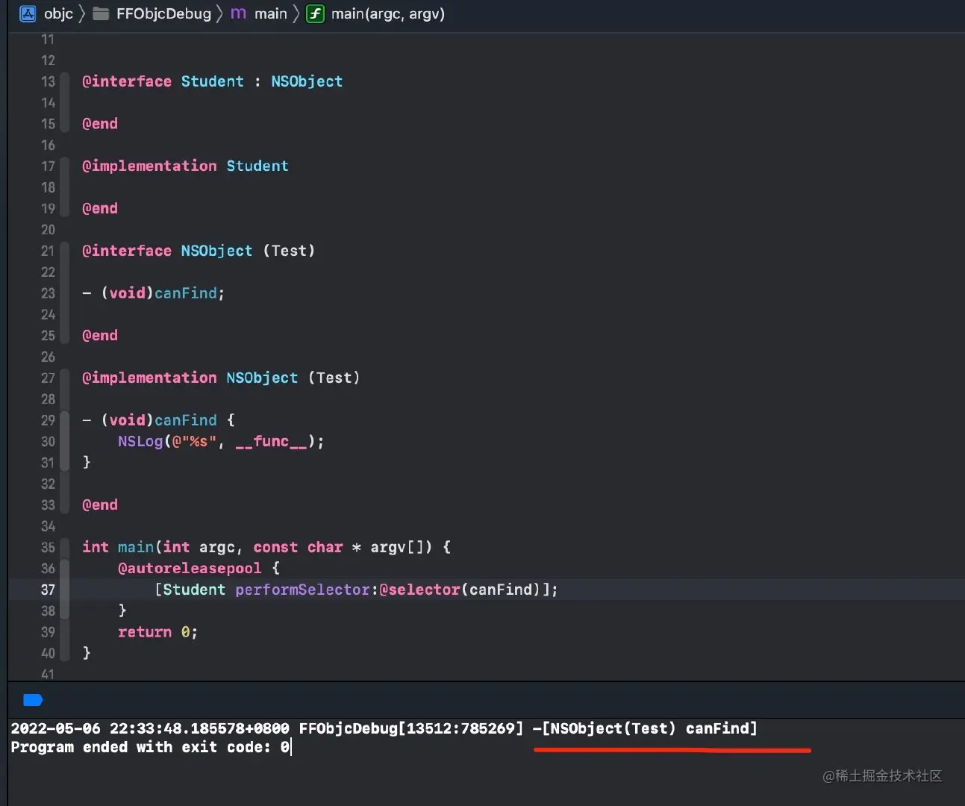Click '__func__' macro on line 30
This screenshot has width=965, height=806.
pyautogui.click(x=271, y=441)
